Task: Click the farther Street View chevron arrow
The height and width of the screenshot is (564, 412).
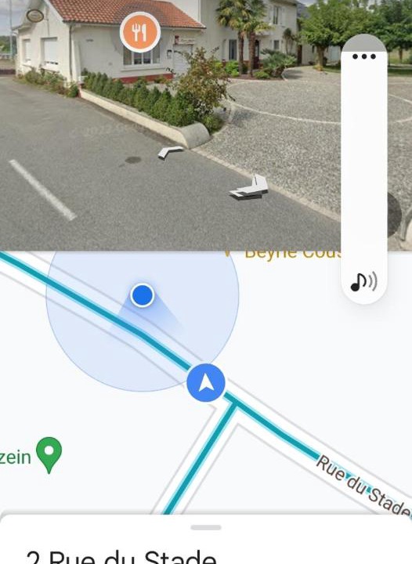Action: click(x=169, y=152)
